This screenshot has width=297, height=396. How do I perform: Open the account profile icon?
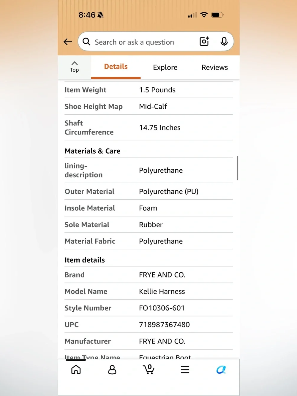[112, 370]
